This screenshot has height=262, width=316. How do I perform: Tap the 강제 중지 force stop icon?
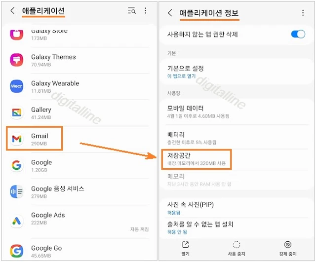(x=287, y=245)
